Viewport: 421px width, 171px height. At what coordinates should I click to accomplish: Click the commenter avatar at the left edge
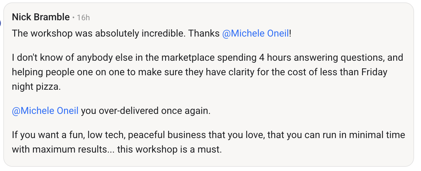(1, 22)
